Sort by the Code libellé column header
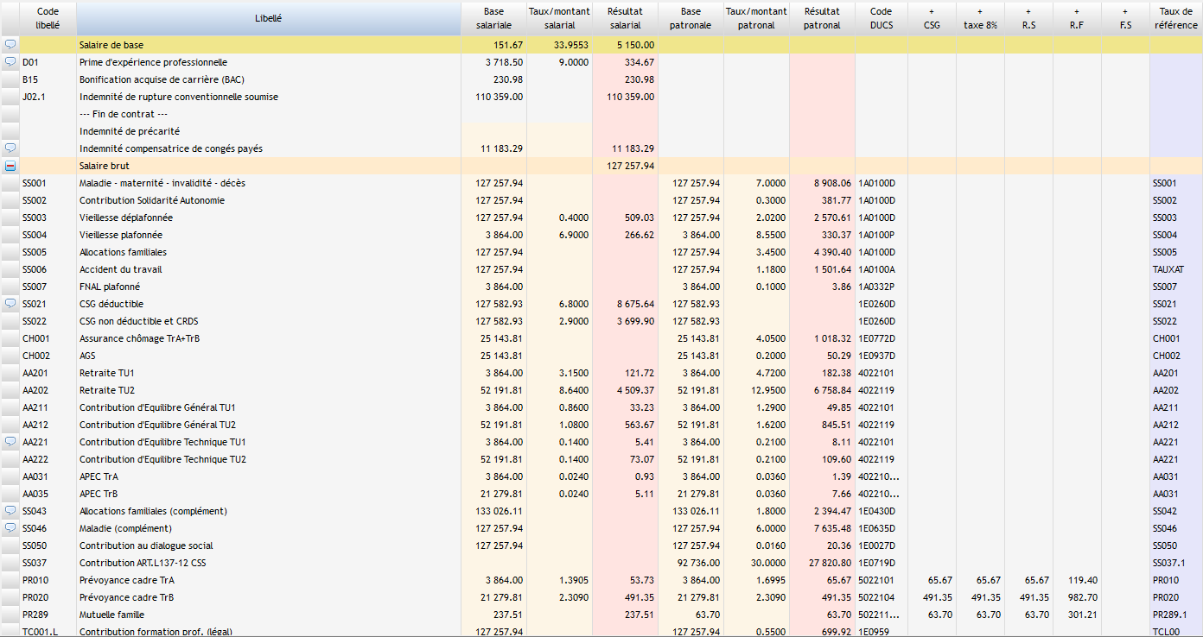This screenshot has height=637, width=1203. click(48, 18)
